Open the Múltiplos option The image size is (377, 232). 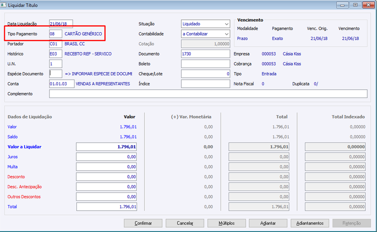[227, 223]
